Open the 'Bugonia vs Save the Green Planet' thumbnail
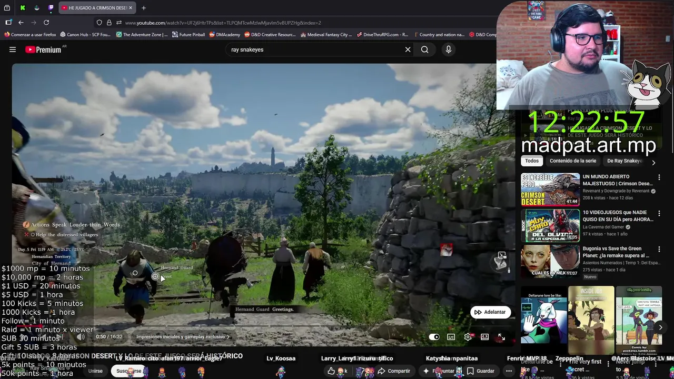The image size is (674, 379). [x=550, y=261]
